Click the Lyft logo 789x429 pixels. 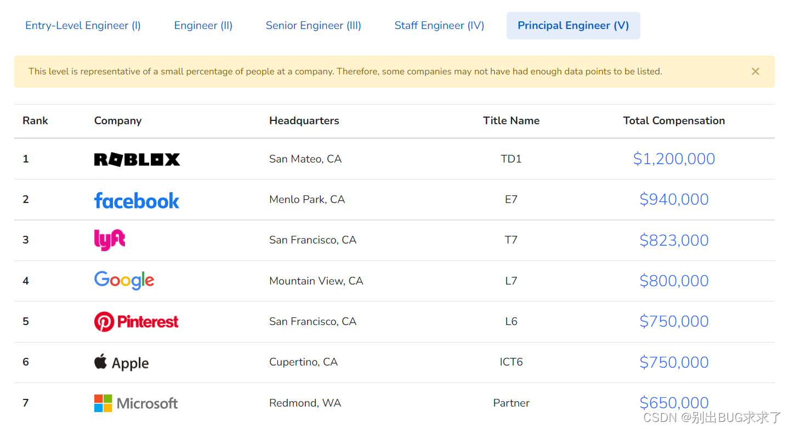pos(110,240)
